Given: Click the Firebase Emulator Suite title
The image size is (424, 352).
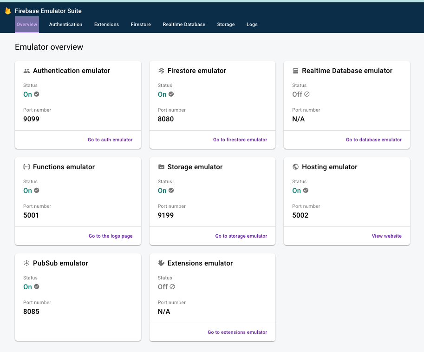Looking at the screenshot, I should [x=48, y=11].
